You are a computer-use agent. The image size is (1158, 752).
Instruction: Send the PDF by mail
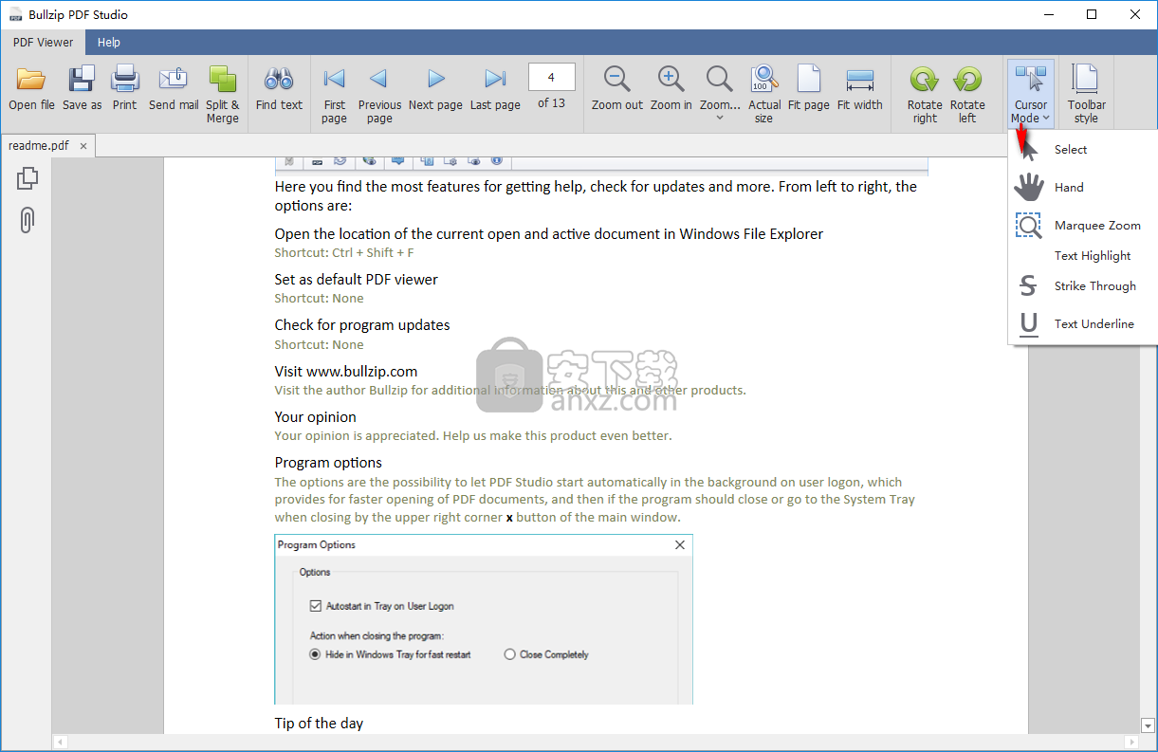click(x=174, y=87)
